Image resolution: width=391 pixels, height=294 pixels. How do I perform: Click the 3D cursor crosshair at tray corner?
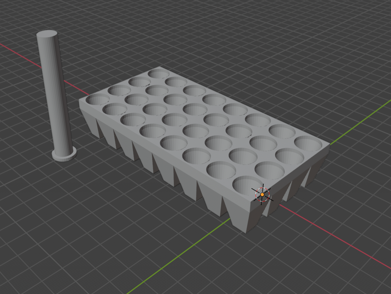click(262, 194)
